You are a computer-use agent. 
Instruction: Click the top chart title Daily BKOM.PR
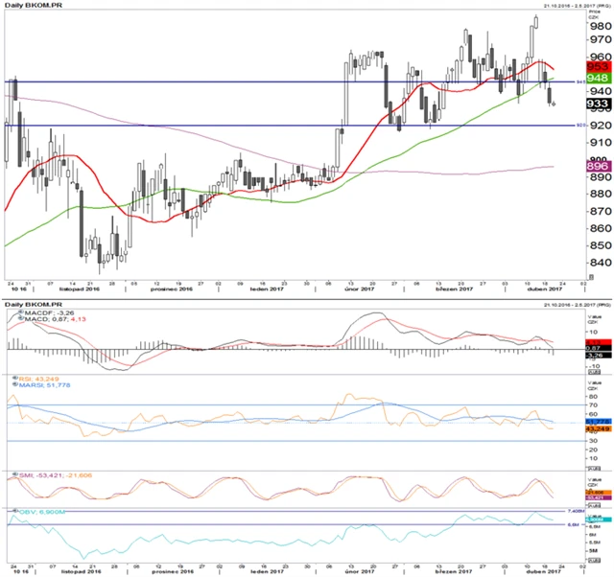31,6
